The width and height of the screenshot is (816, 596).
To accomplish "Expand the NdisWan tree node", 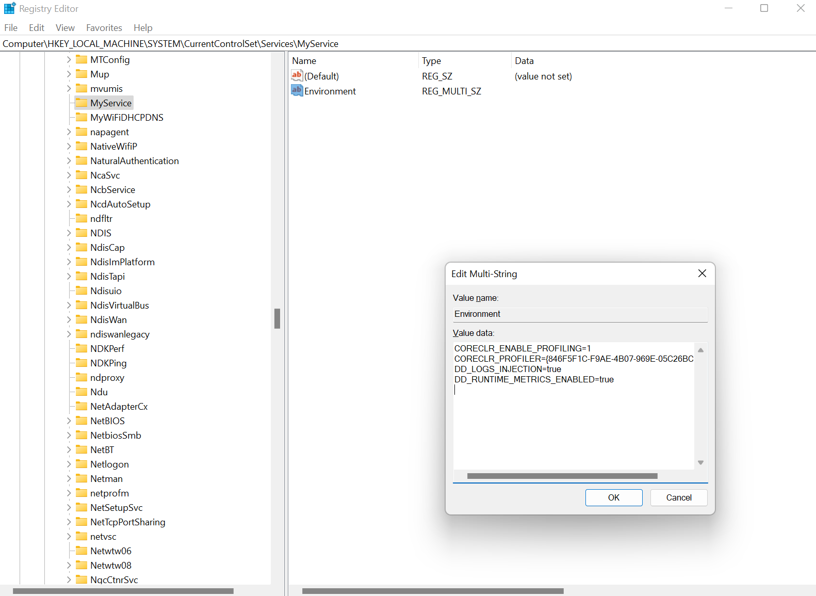I will click(x=69, y=319).
